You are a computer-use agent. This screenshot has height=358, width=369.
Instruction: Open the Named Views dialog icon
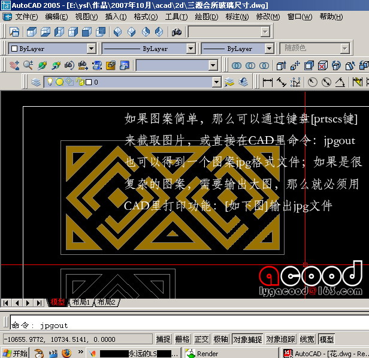click(14, 32)
